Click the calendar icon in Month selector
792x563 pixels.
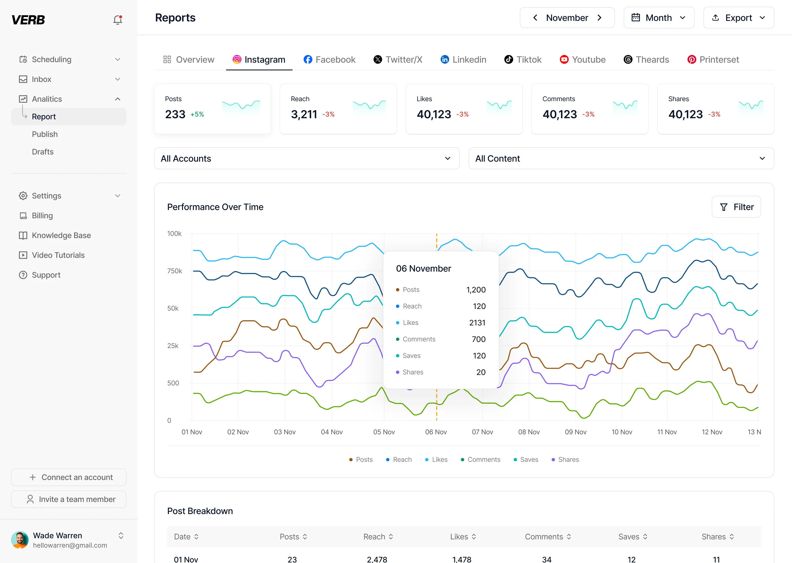636,18
